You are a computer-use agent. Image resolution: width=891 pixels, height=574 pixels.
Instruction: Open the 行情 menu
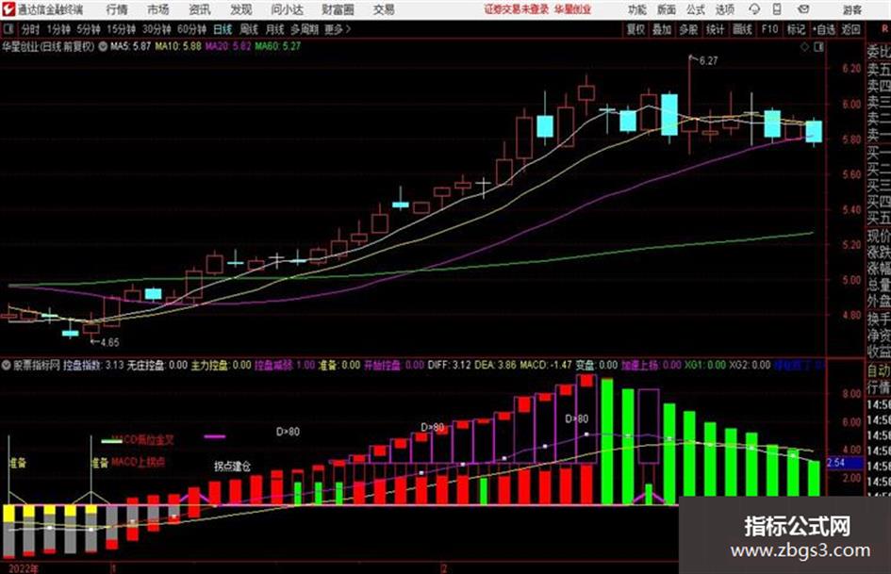tap(117, 9)
